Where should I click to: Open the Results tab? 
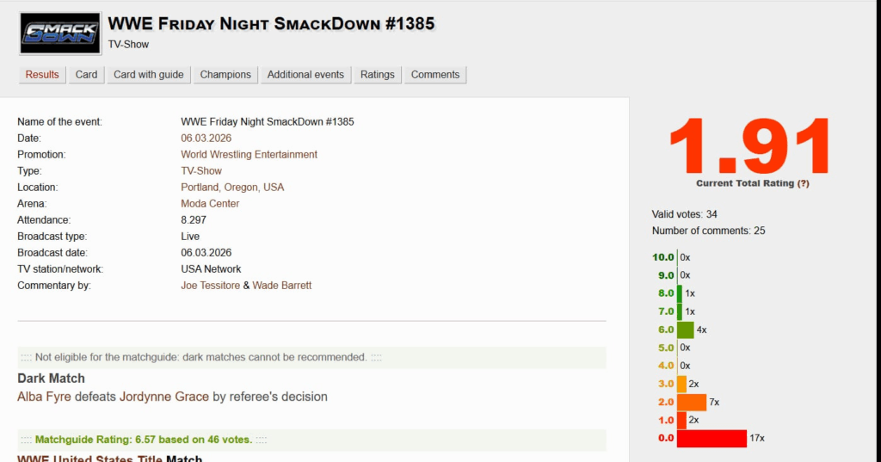[42, 75]
